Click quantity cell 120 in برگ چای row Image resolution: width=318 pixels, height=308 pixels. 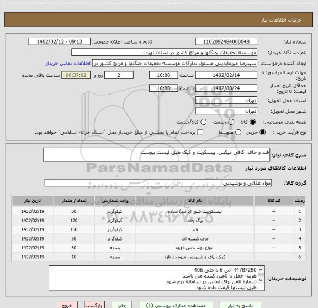click(74, 221)
